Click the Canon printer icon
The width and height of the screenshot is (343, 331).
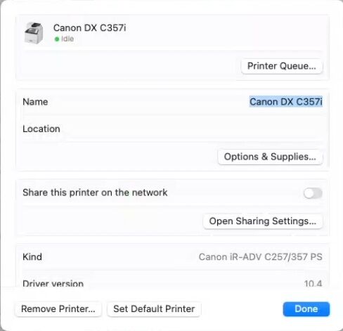click(34, 33)
